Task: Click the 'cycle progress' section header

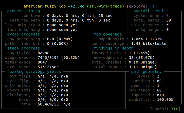Action: tap(24, 34)
